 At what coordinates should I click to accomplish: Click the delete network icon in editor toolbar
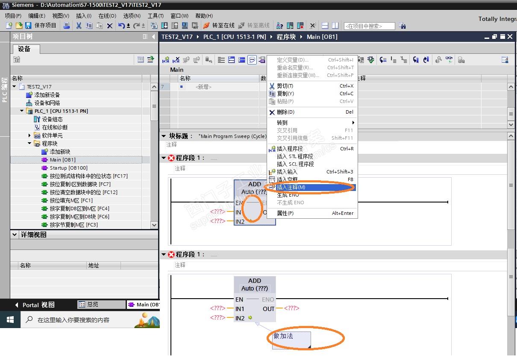pyautogui.click(x=176, y=60)
